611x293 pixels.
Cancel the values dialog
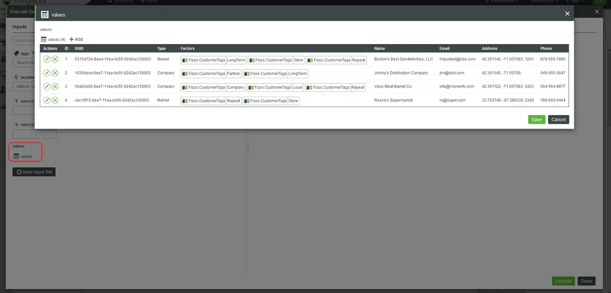(x=558, y=120)
